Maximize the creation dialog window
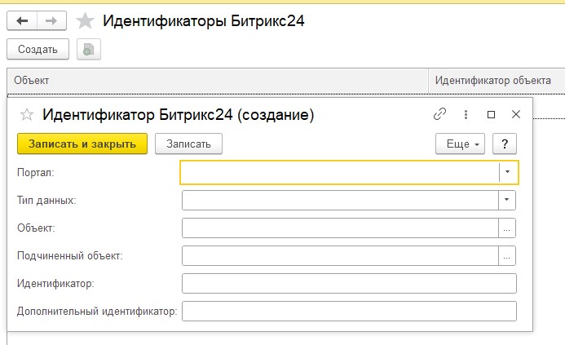 pos(491,115)
